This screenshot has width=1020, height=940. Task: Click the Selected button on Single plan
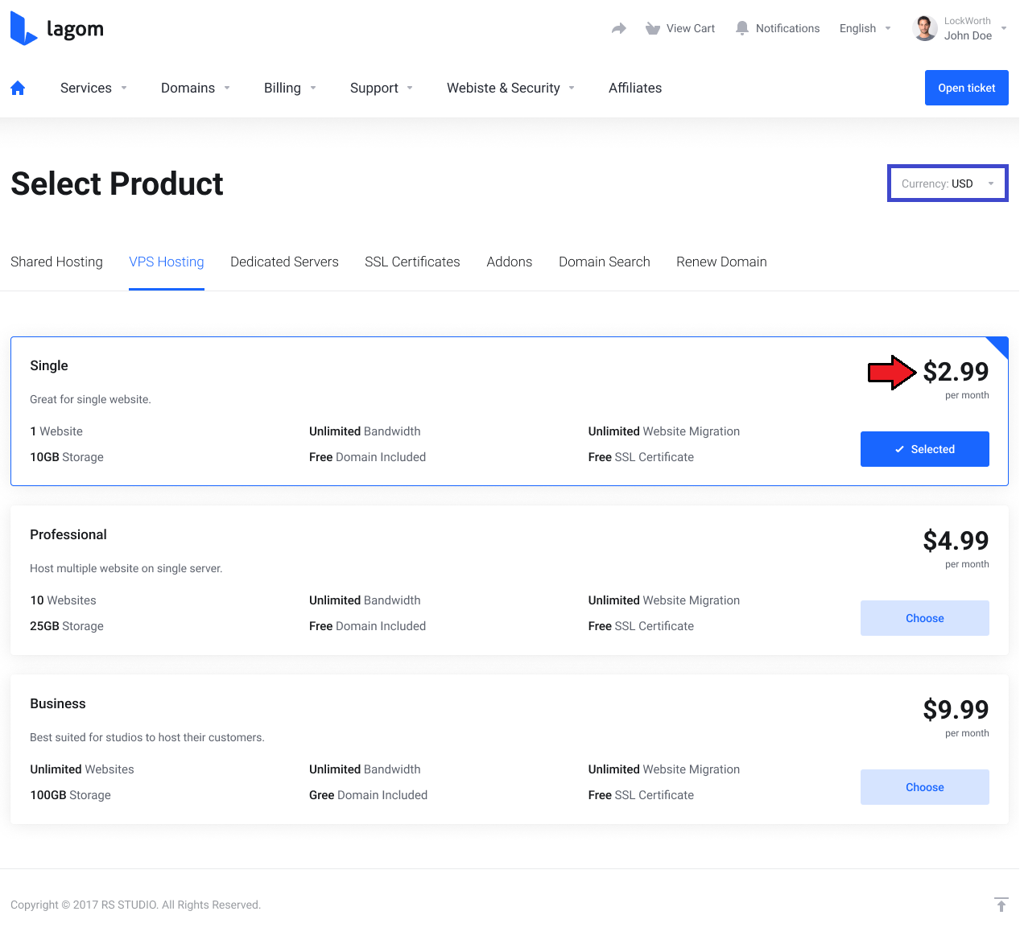[925, 449]
